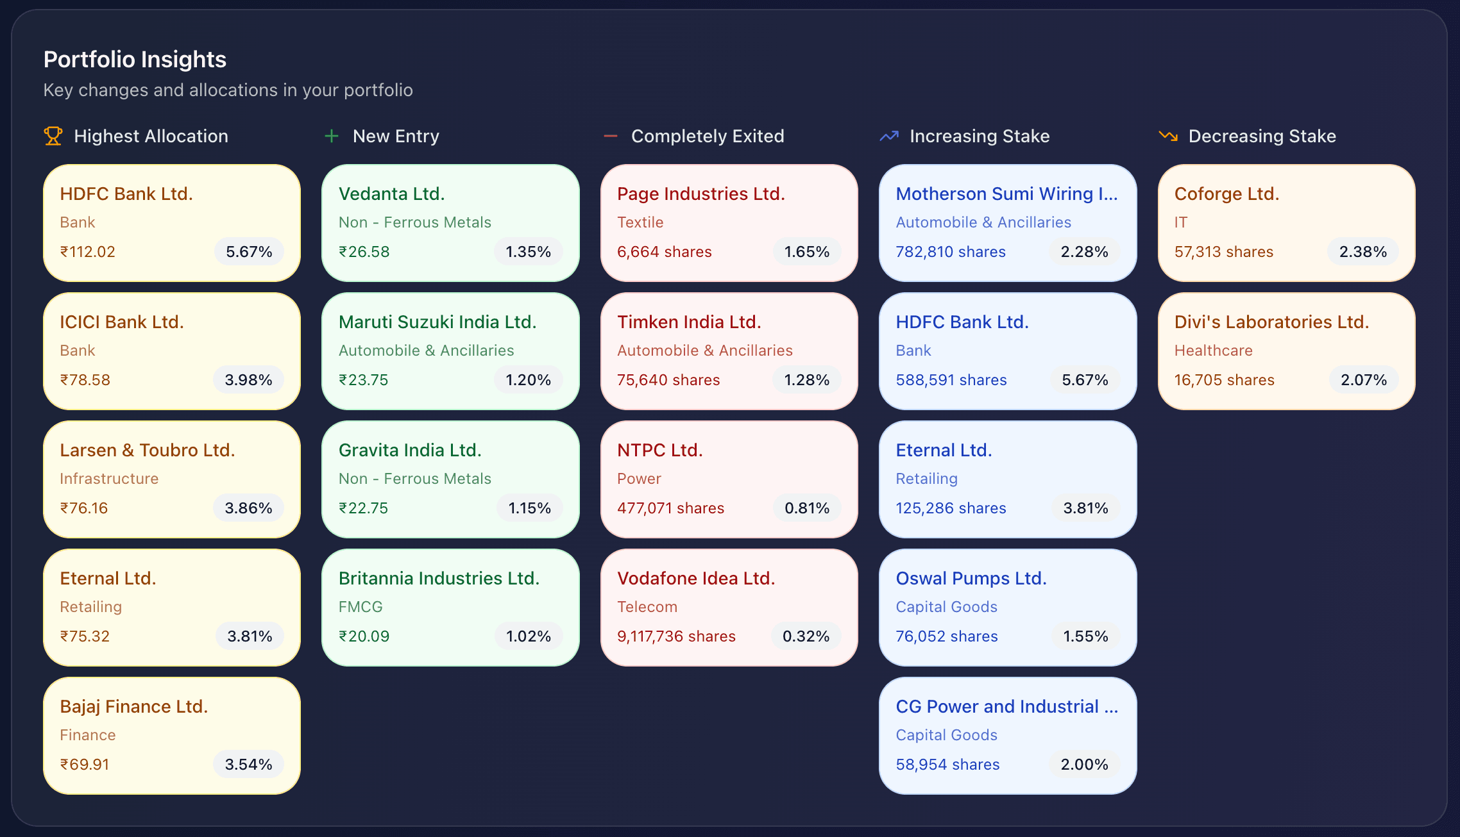The width and height of the screenshot is (1460, 837).
Task: Open the Vodafone Idea Ltd. card
Action: (x=729, y=607)
